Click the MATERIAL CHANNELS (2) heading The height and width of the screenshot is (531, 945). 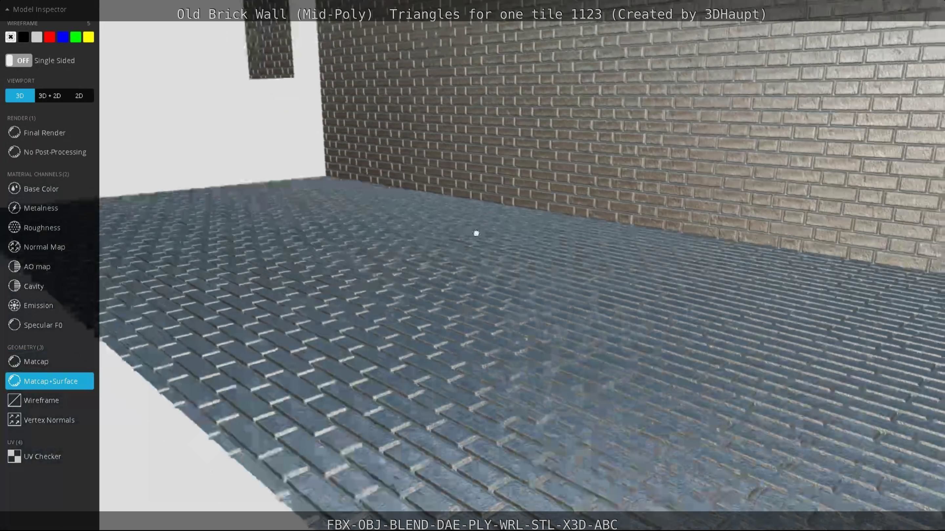(x=38, y=174)
